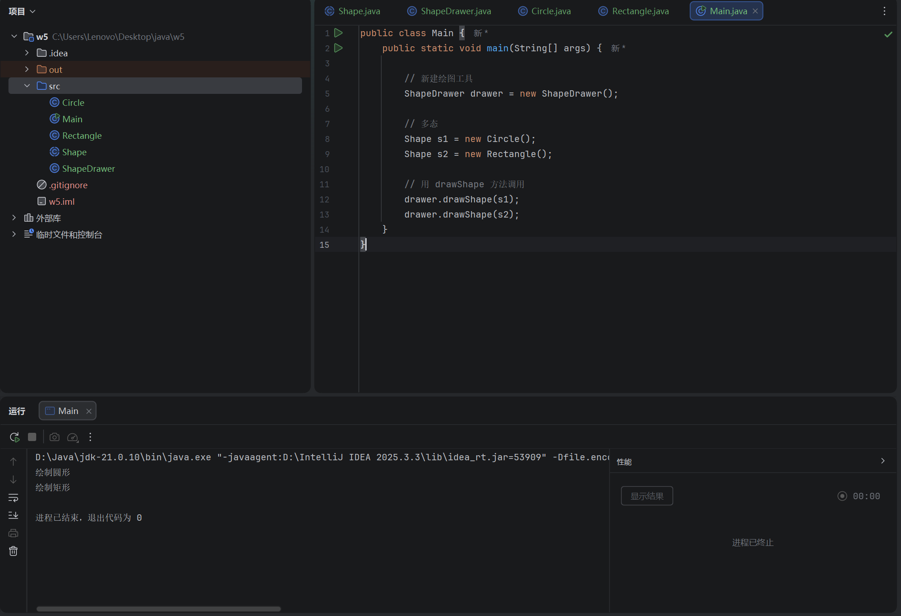This screenshot has height=616, width=901.
Task: Click the profiler gauge icon in run toolbar
Action: coord(72,437)
